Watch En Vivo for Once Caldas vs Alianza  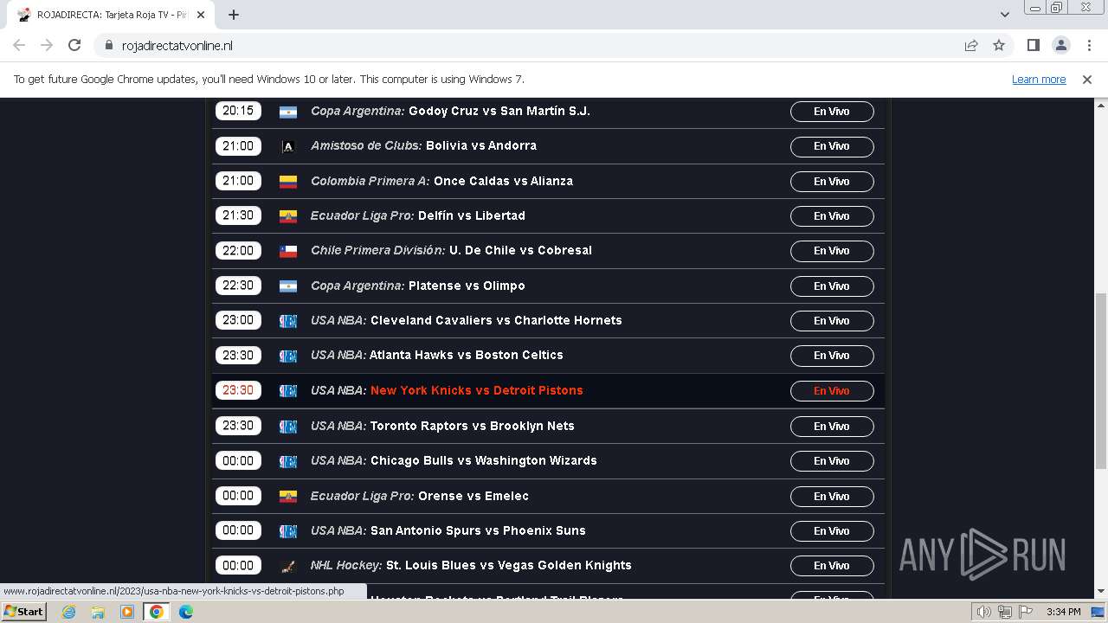click(832, 182)
